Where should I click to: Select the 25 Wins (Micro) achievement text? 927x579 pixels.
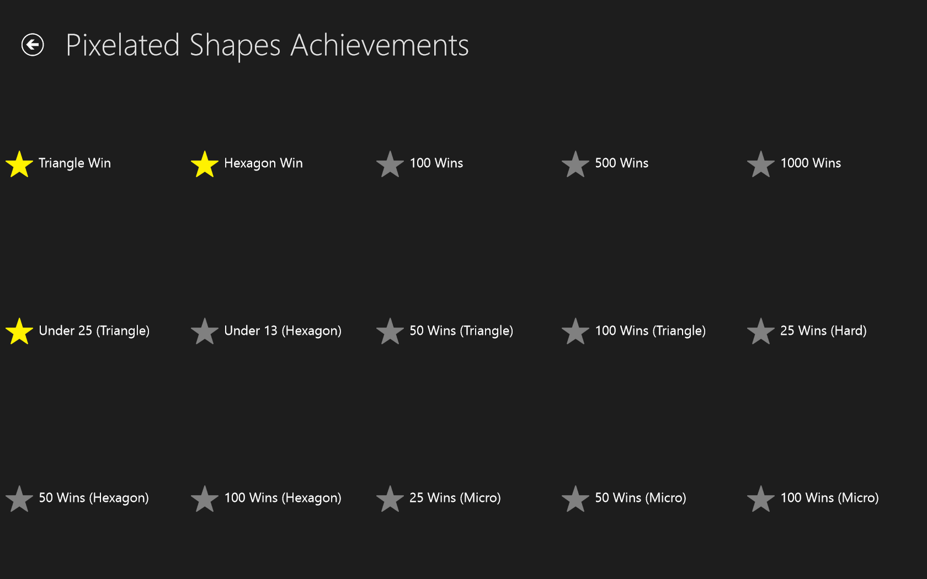[455, 498]
